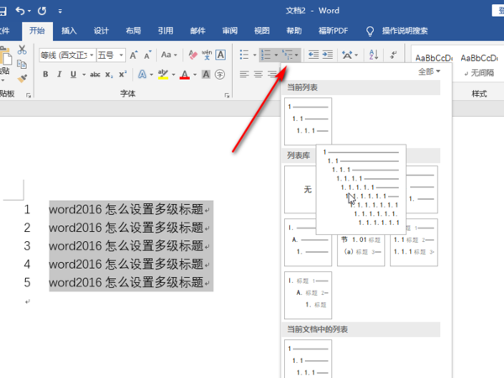Click decrease indent icon
This screenshot has height=378, width=504.
pyautogui.click(x=313, y=55)
